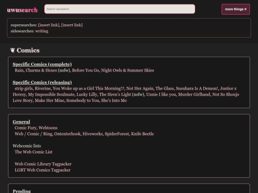Open Unnie I like you link
The height and width of the screenshot is (193, 258).
pos(161,94)
